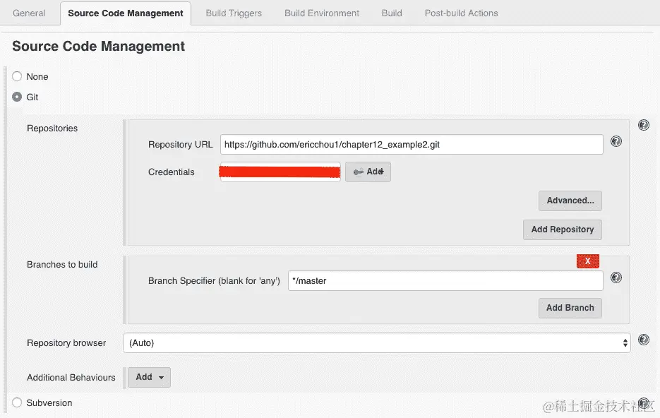This screenshot has width=660, height=418.
Task: Switch to the General tab
Action: coord(29,13)
